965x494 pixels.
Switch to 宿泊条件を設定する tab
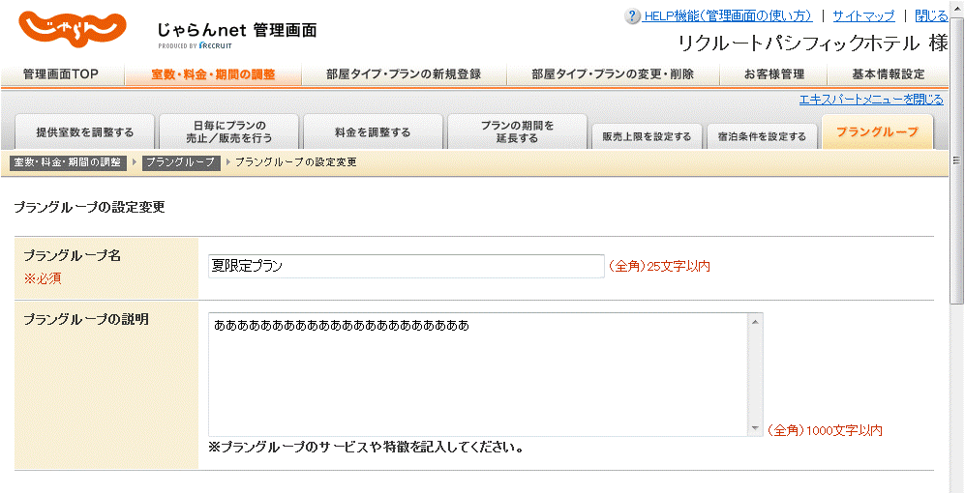[762, 136]
